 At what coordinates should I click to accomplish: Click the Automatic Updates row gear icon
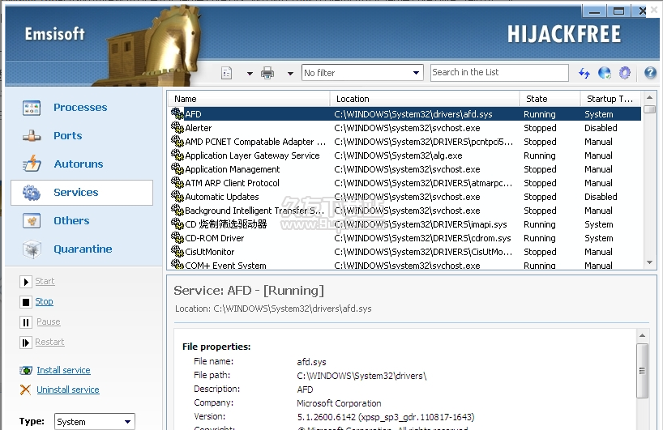178,196
